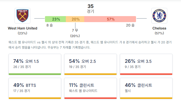
Task: Click the 35 경기 total matches heading
Action: point(90,9)
